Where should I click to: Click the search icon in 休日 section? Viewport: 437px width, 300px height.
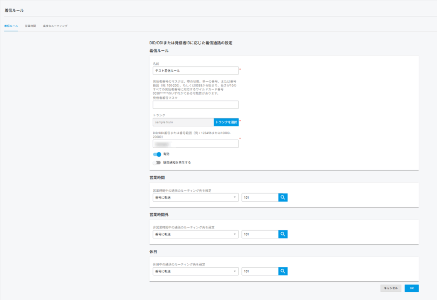[x=283, y=271]
